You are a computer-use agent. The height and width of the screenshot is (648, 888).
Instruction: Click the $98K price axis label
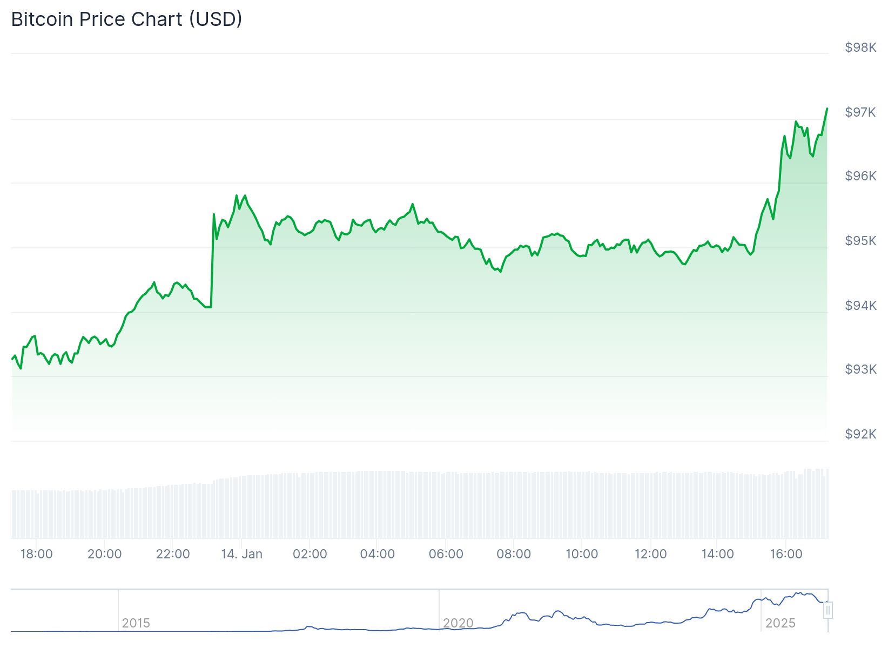[860, 48]
